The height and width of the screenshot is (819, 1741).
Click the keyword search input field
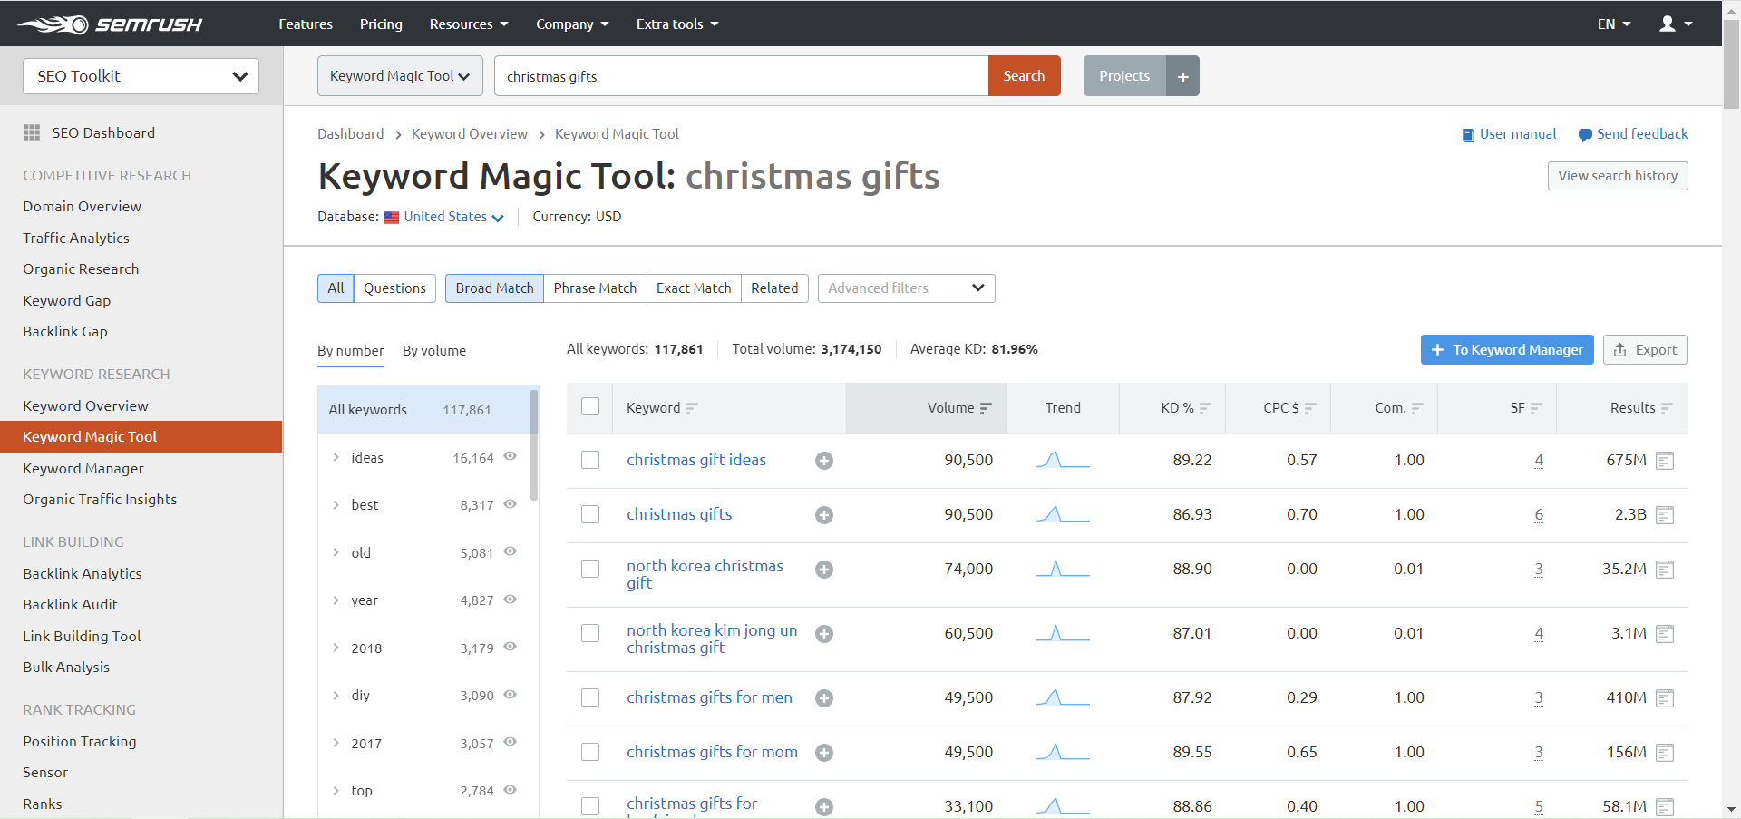(x=740, y=76)
